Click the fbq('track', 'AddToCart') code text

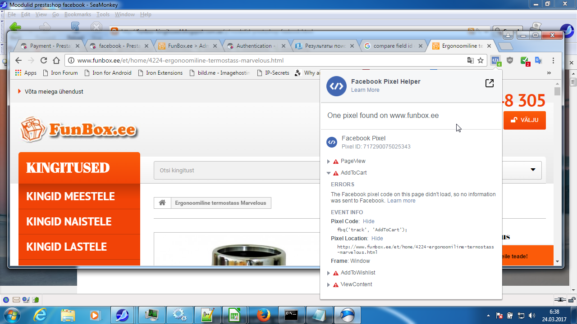(x=372, y=229)
